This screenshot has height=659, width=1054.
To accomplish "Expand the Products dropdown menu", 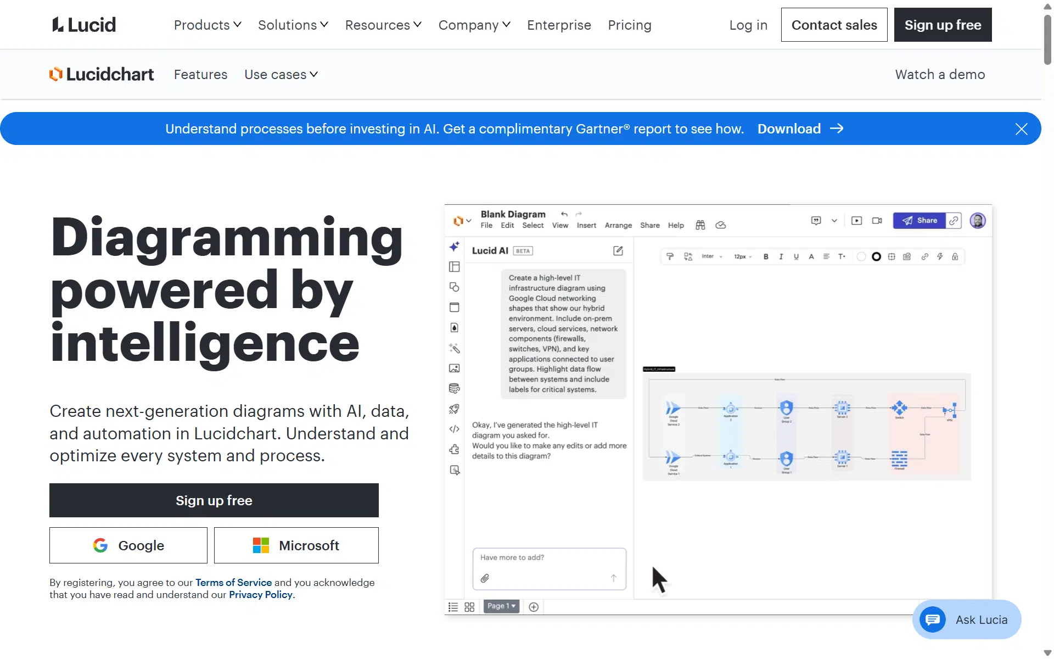I will pyautogui.click(x=208, y=25).
